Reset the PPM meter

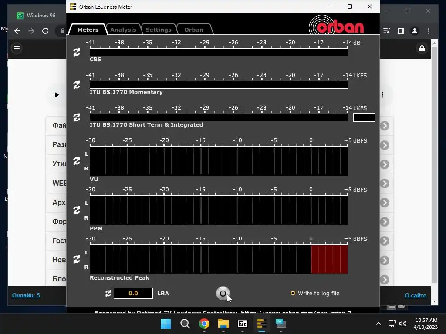pos(77,210)
